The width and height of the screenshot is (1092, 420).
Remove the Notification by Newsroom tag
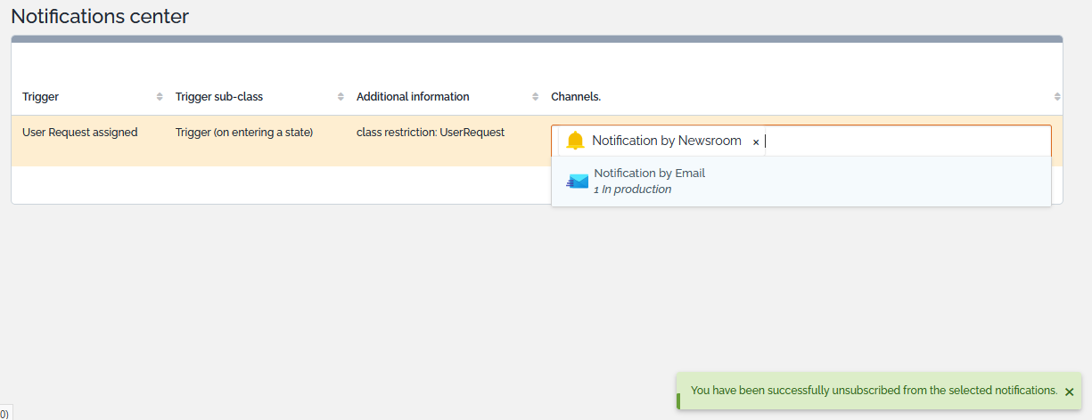[x=756, y=141]
